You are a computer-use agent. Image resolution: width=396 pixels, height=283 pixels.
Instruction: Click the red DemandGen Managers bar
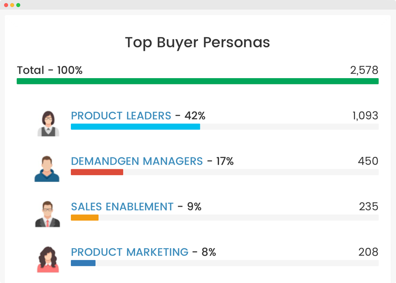pyautogui.click(x=97, y=172)
